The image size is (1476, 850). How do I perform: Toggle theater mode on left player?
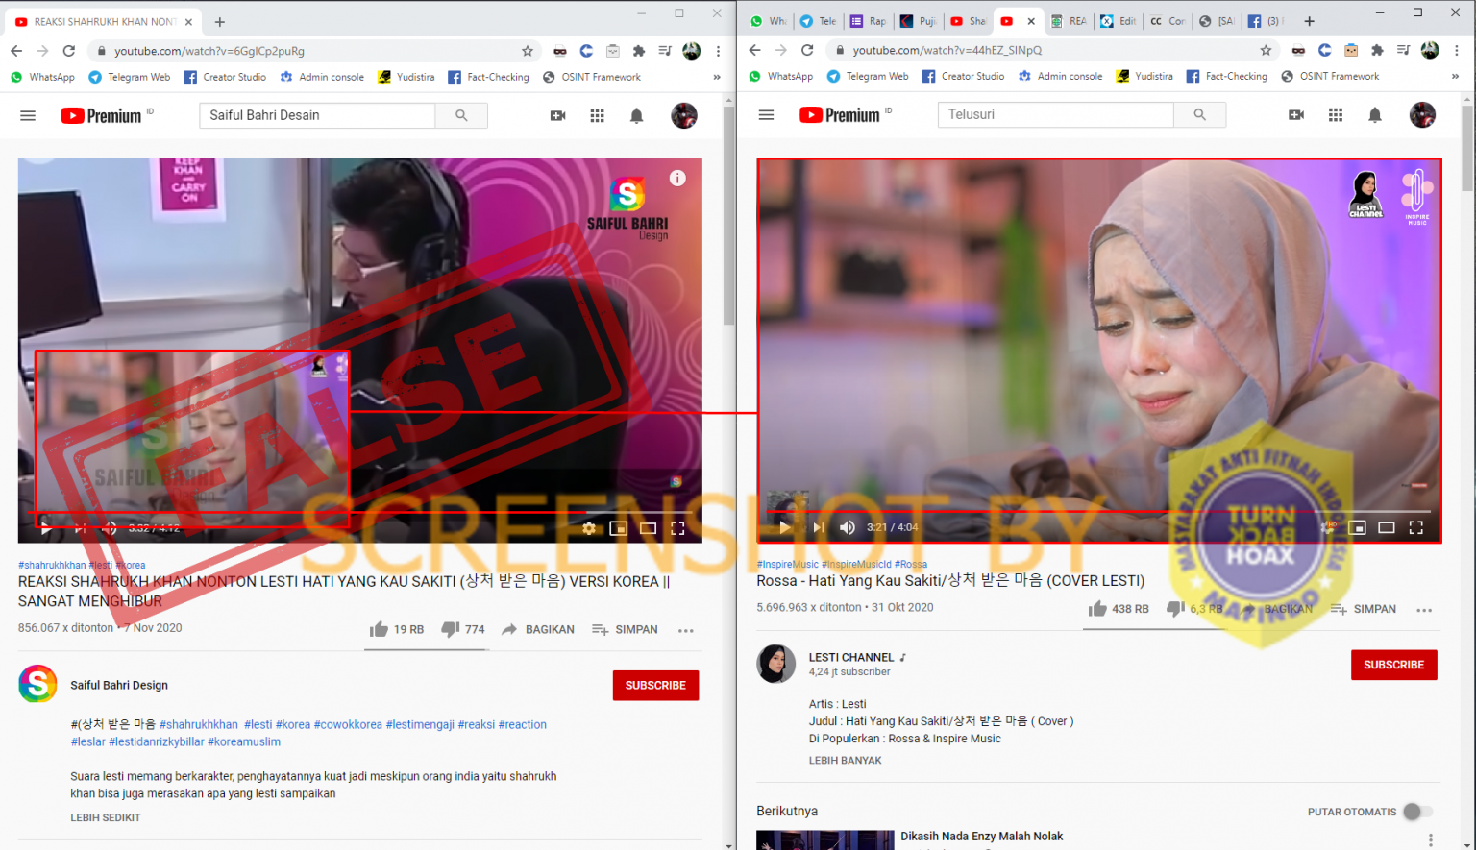(648, 528)
